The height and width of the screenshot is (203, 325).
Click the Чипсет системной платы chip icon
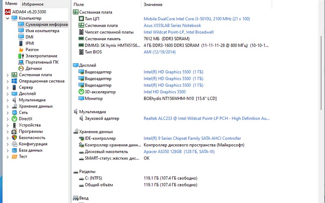(x=81, y=32)
